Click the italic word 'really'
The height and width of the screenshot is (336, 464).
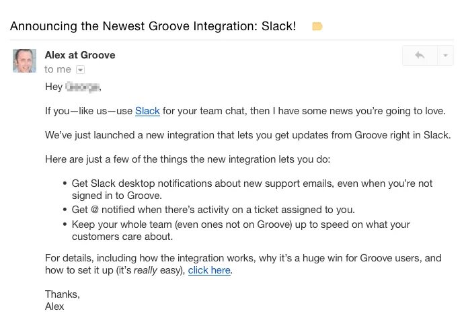click(x=145, y=270)
